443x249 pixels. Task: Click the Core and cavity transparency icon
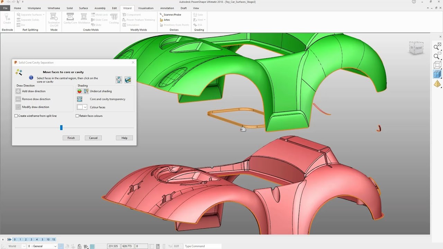(x=80, y=99)
